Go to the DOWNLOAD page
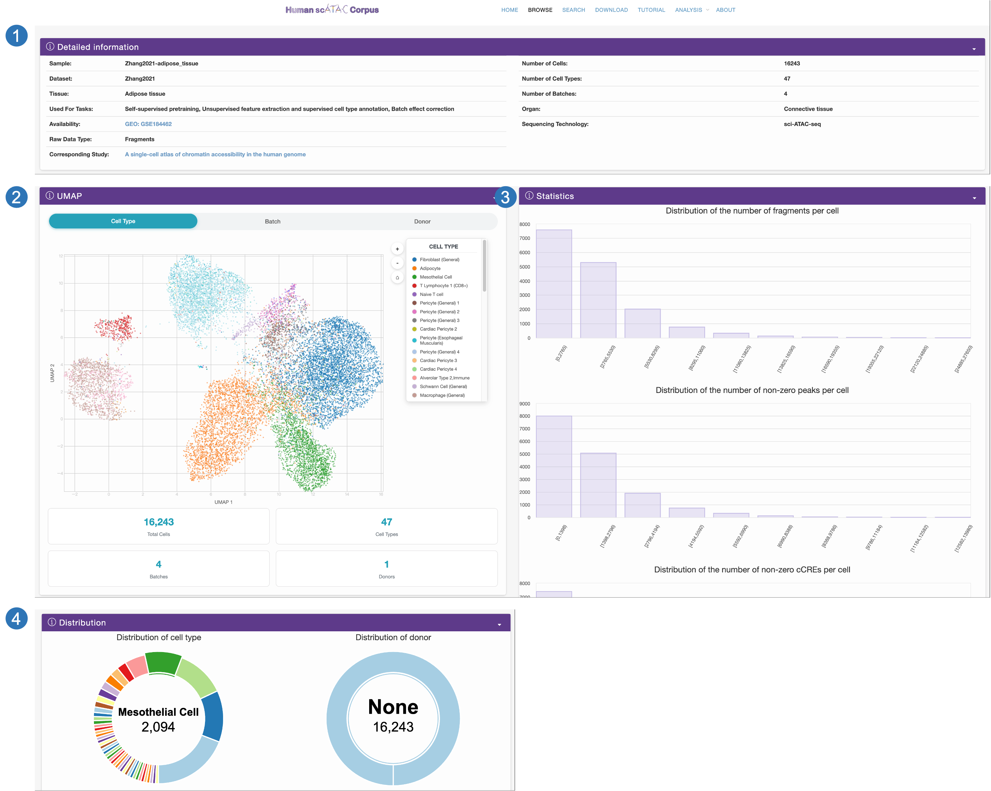This screenshot has width=991, height=791. point(611,10)
